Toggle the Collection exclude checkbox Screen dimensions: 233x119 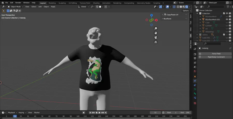[224, 13]
